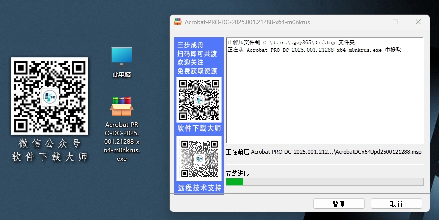Image resolution: width=439 pixels, height=220 pixels.
Task: Click the line '正在从 Acrobat-PRO-DC-2025.001.21288-x64-m0nkrus.exe 中提取'
Action: click(x=314, y=50)
